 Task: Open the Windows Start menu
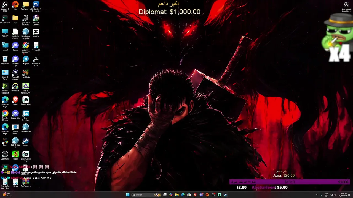coord(128,195)
